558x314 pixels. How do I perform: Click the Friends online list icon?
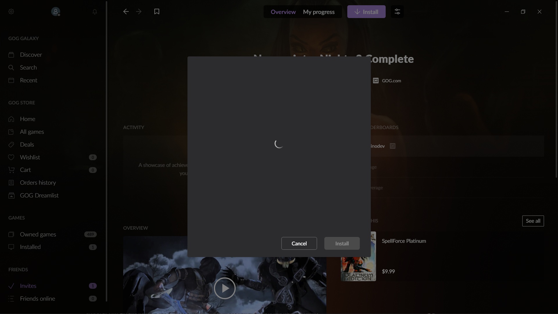[x=11, y=299]
